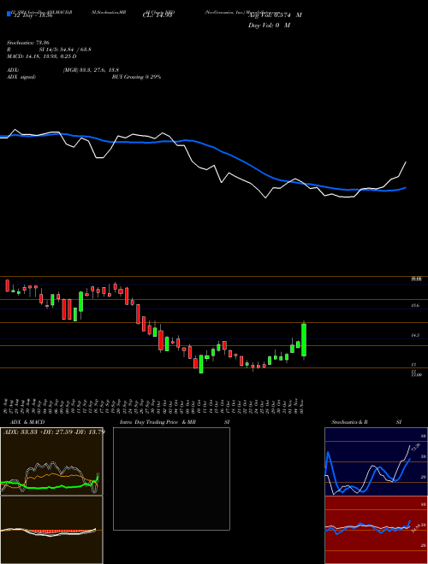Select the 'ADX: 33.33 +DY: 27.59 -DY: 13.79' header
Image resolution: width=428 pixels, height=564 pixels.
pyautogui.click(x=54, y=432)
